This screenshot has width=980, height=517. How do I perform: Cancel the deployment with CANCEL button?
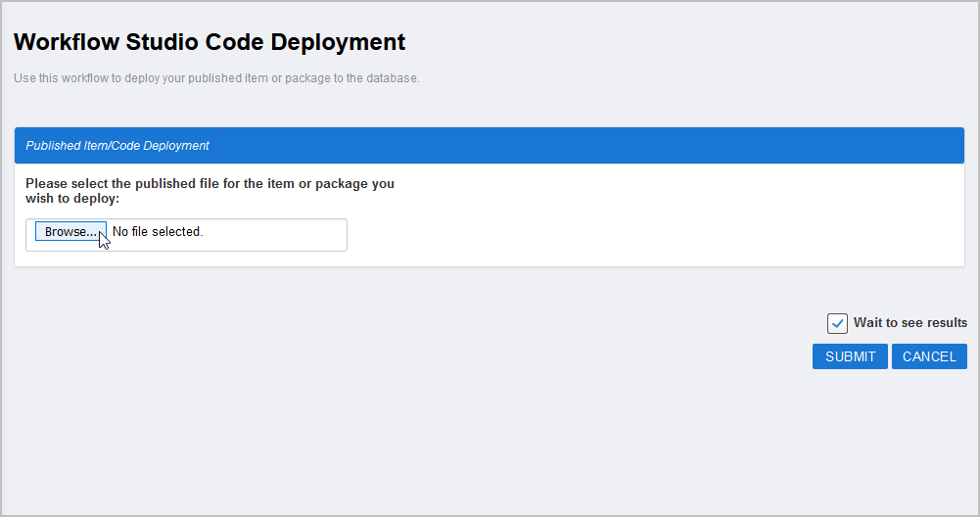pyautogui.click(x=928, y=356)
